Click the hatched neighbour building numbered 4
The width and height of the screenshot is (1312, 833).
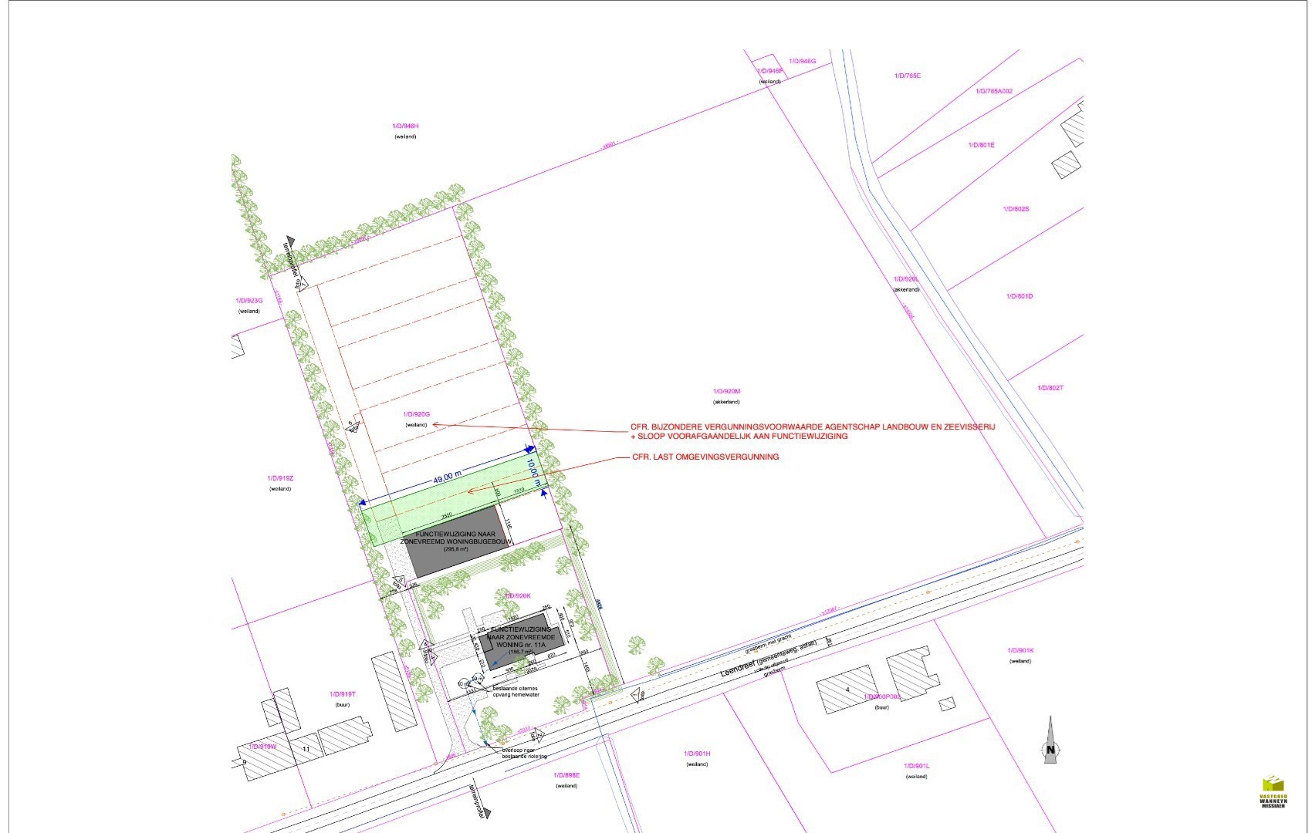[x=849, y=690]
